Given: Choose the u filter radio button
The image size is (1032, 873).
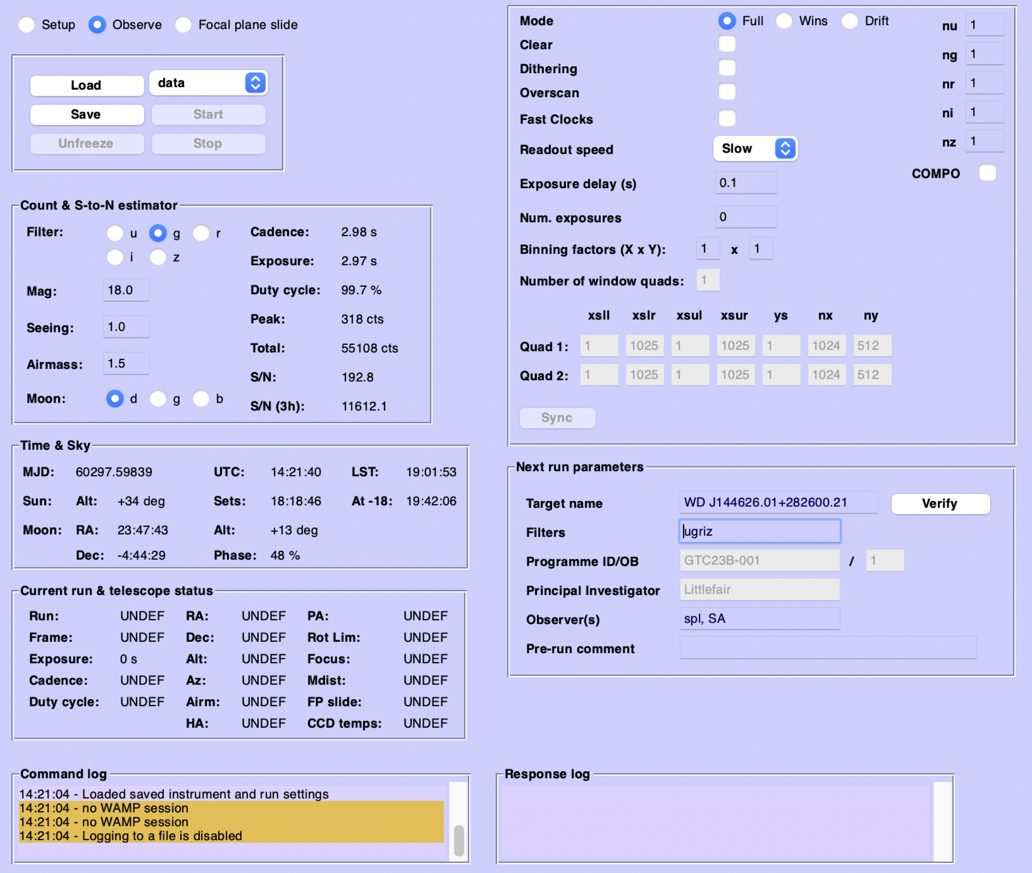Looking at the screenshot, I should (x=115, y=232).
